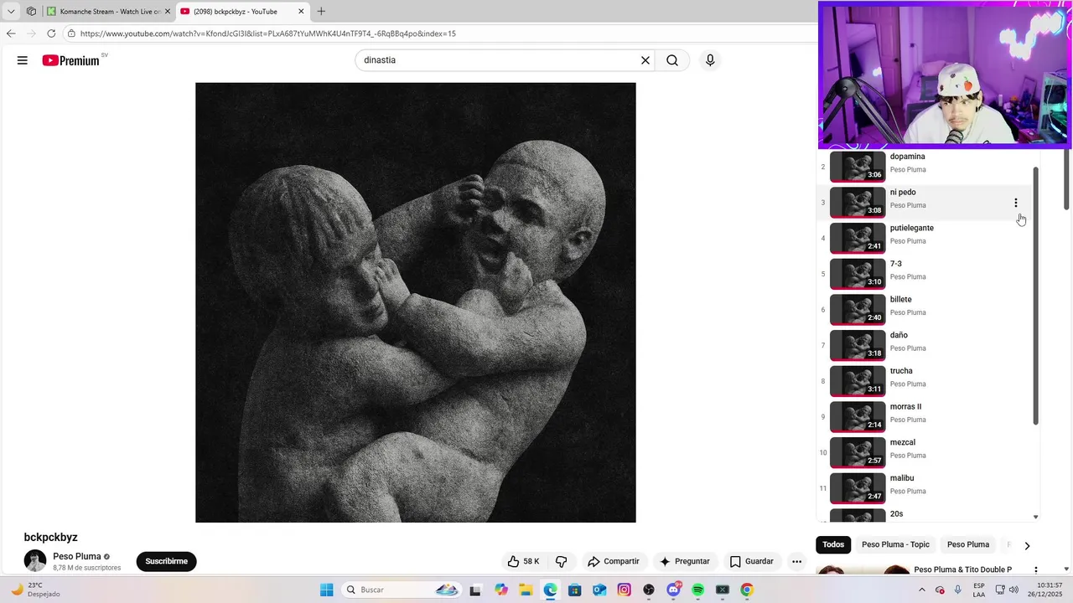Open Copilot from the taskbar
This screenshot has width=1073, height=603.
(501, 590)
